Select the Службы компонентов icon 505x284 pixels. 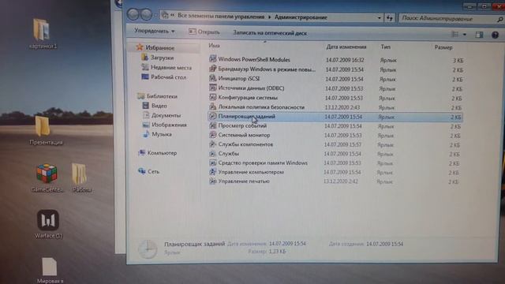(212, 144)
